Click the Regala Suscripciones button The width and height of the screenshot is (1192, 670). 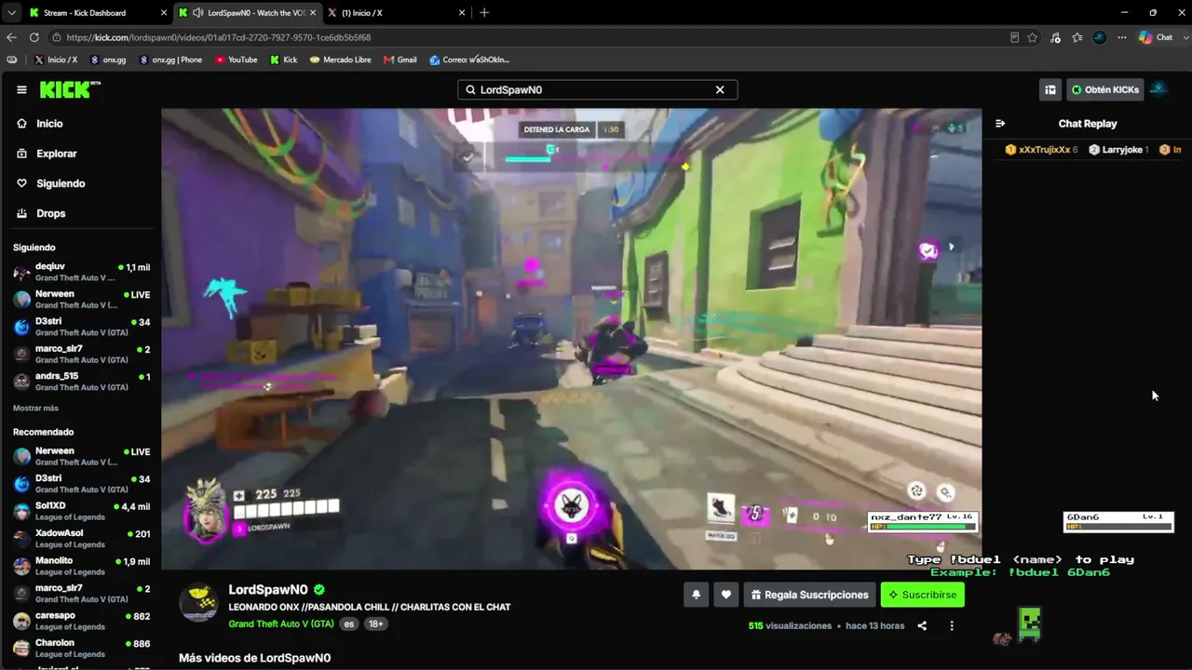click(809, 595)
